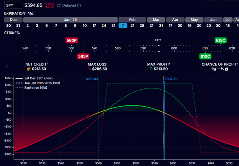This screenshot has width=239, height=166.
Task: Open the Delayed help question-mark icon
Action: [x=79, y=6]
